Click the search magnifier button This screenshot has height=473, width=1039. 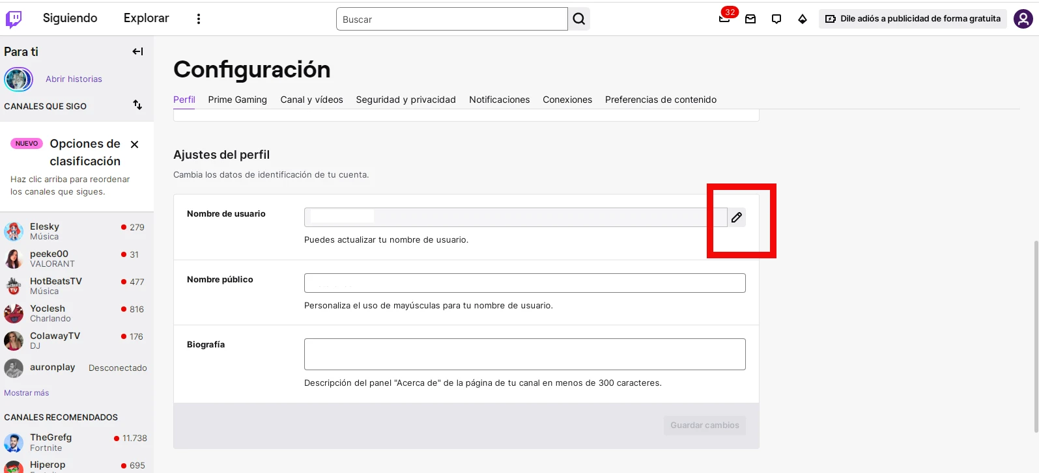578,20
